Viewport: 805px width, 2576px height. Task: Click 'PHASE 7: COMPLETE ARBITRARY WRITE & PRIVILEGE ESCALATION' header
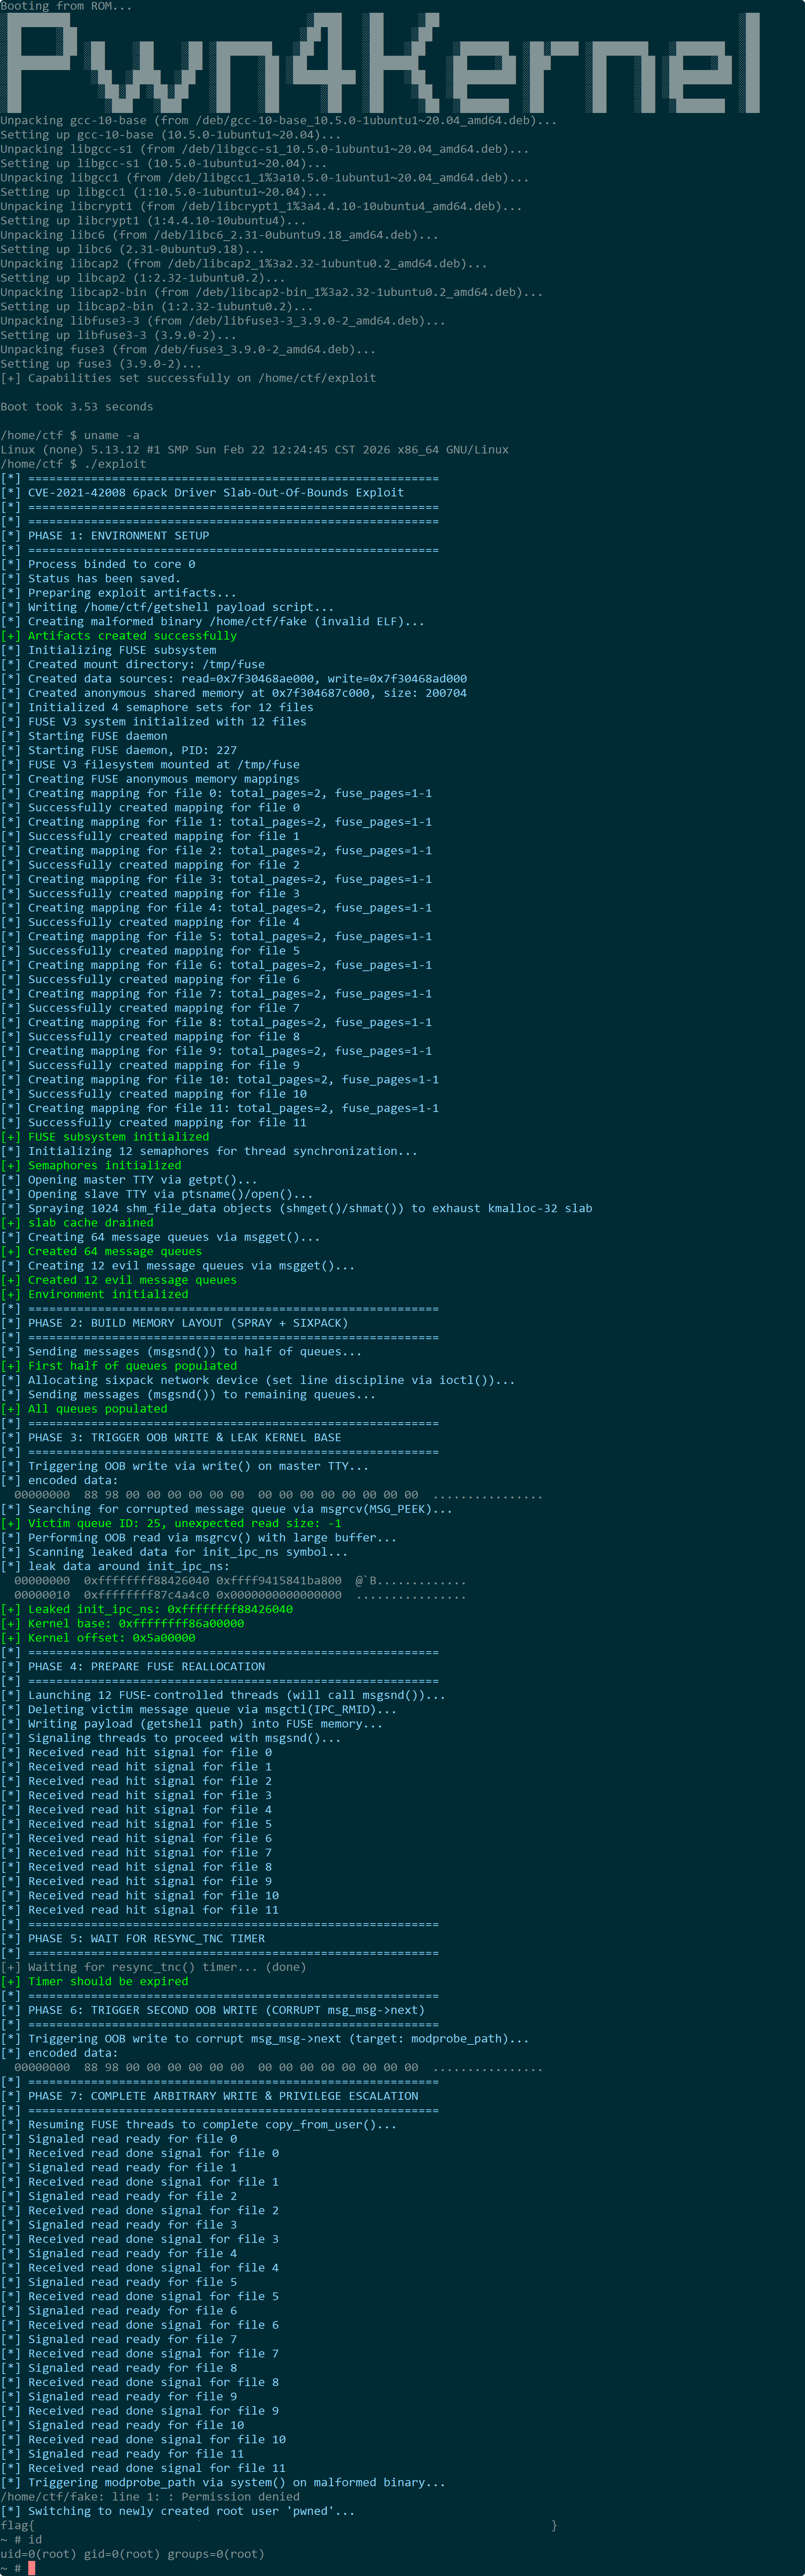[x=209, y=2096]
